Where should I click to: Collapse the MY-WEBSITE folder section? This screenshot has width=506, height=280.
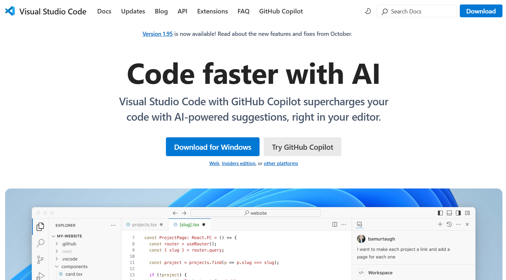click(67, 236)
